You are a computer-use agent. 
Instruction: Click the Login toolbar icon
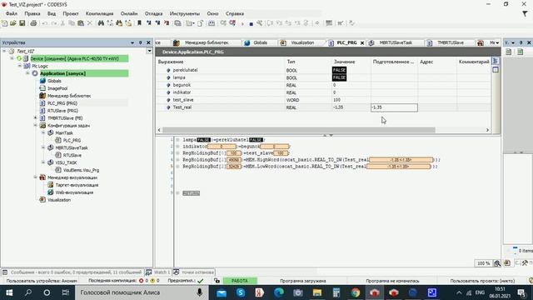coord(223,23)
